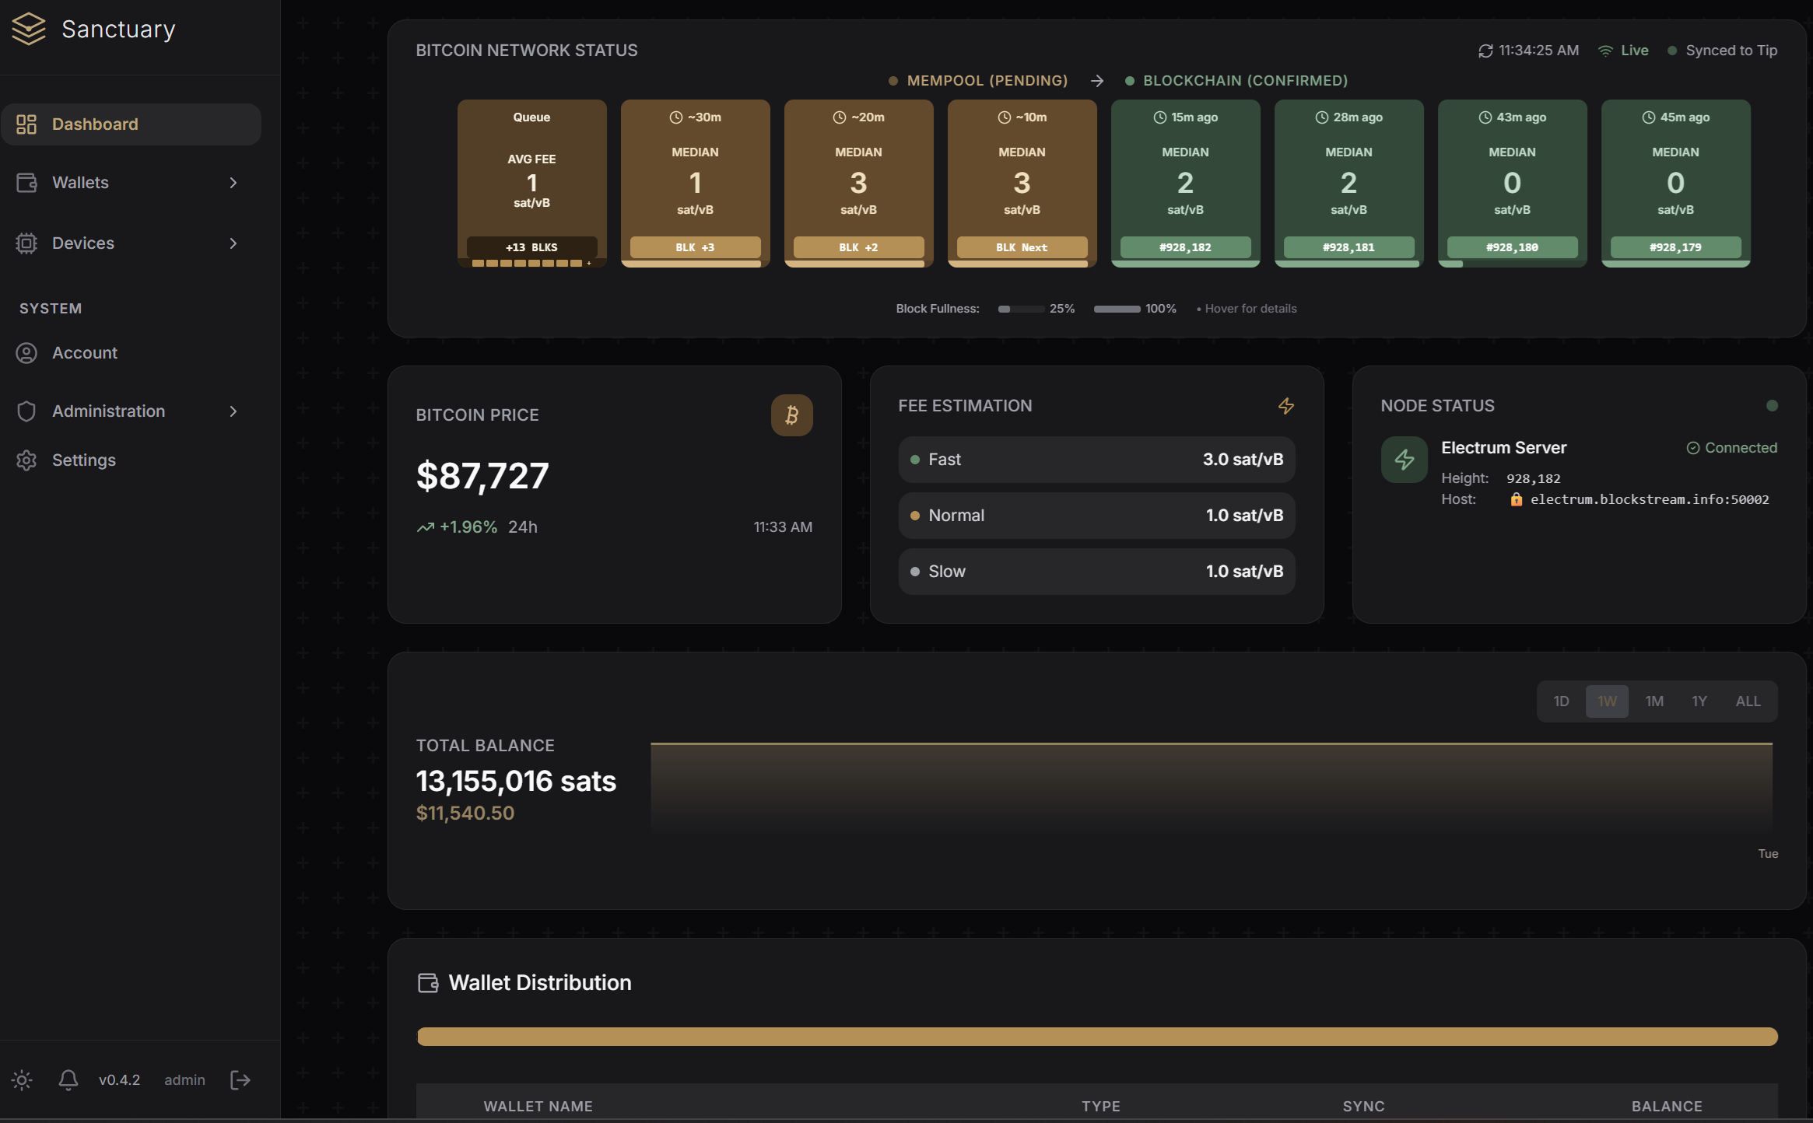The image size is (1813, 1123).
Task: Click the Account user icon
Action: pyautogui.click(x=26, y=353)
